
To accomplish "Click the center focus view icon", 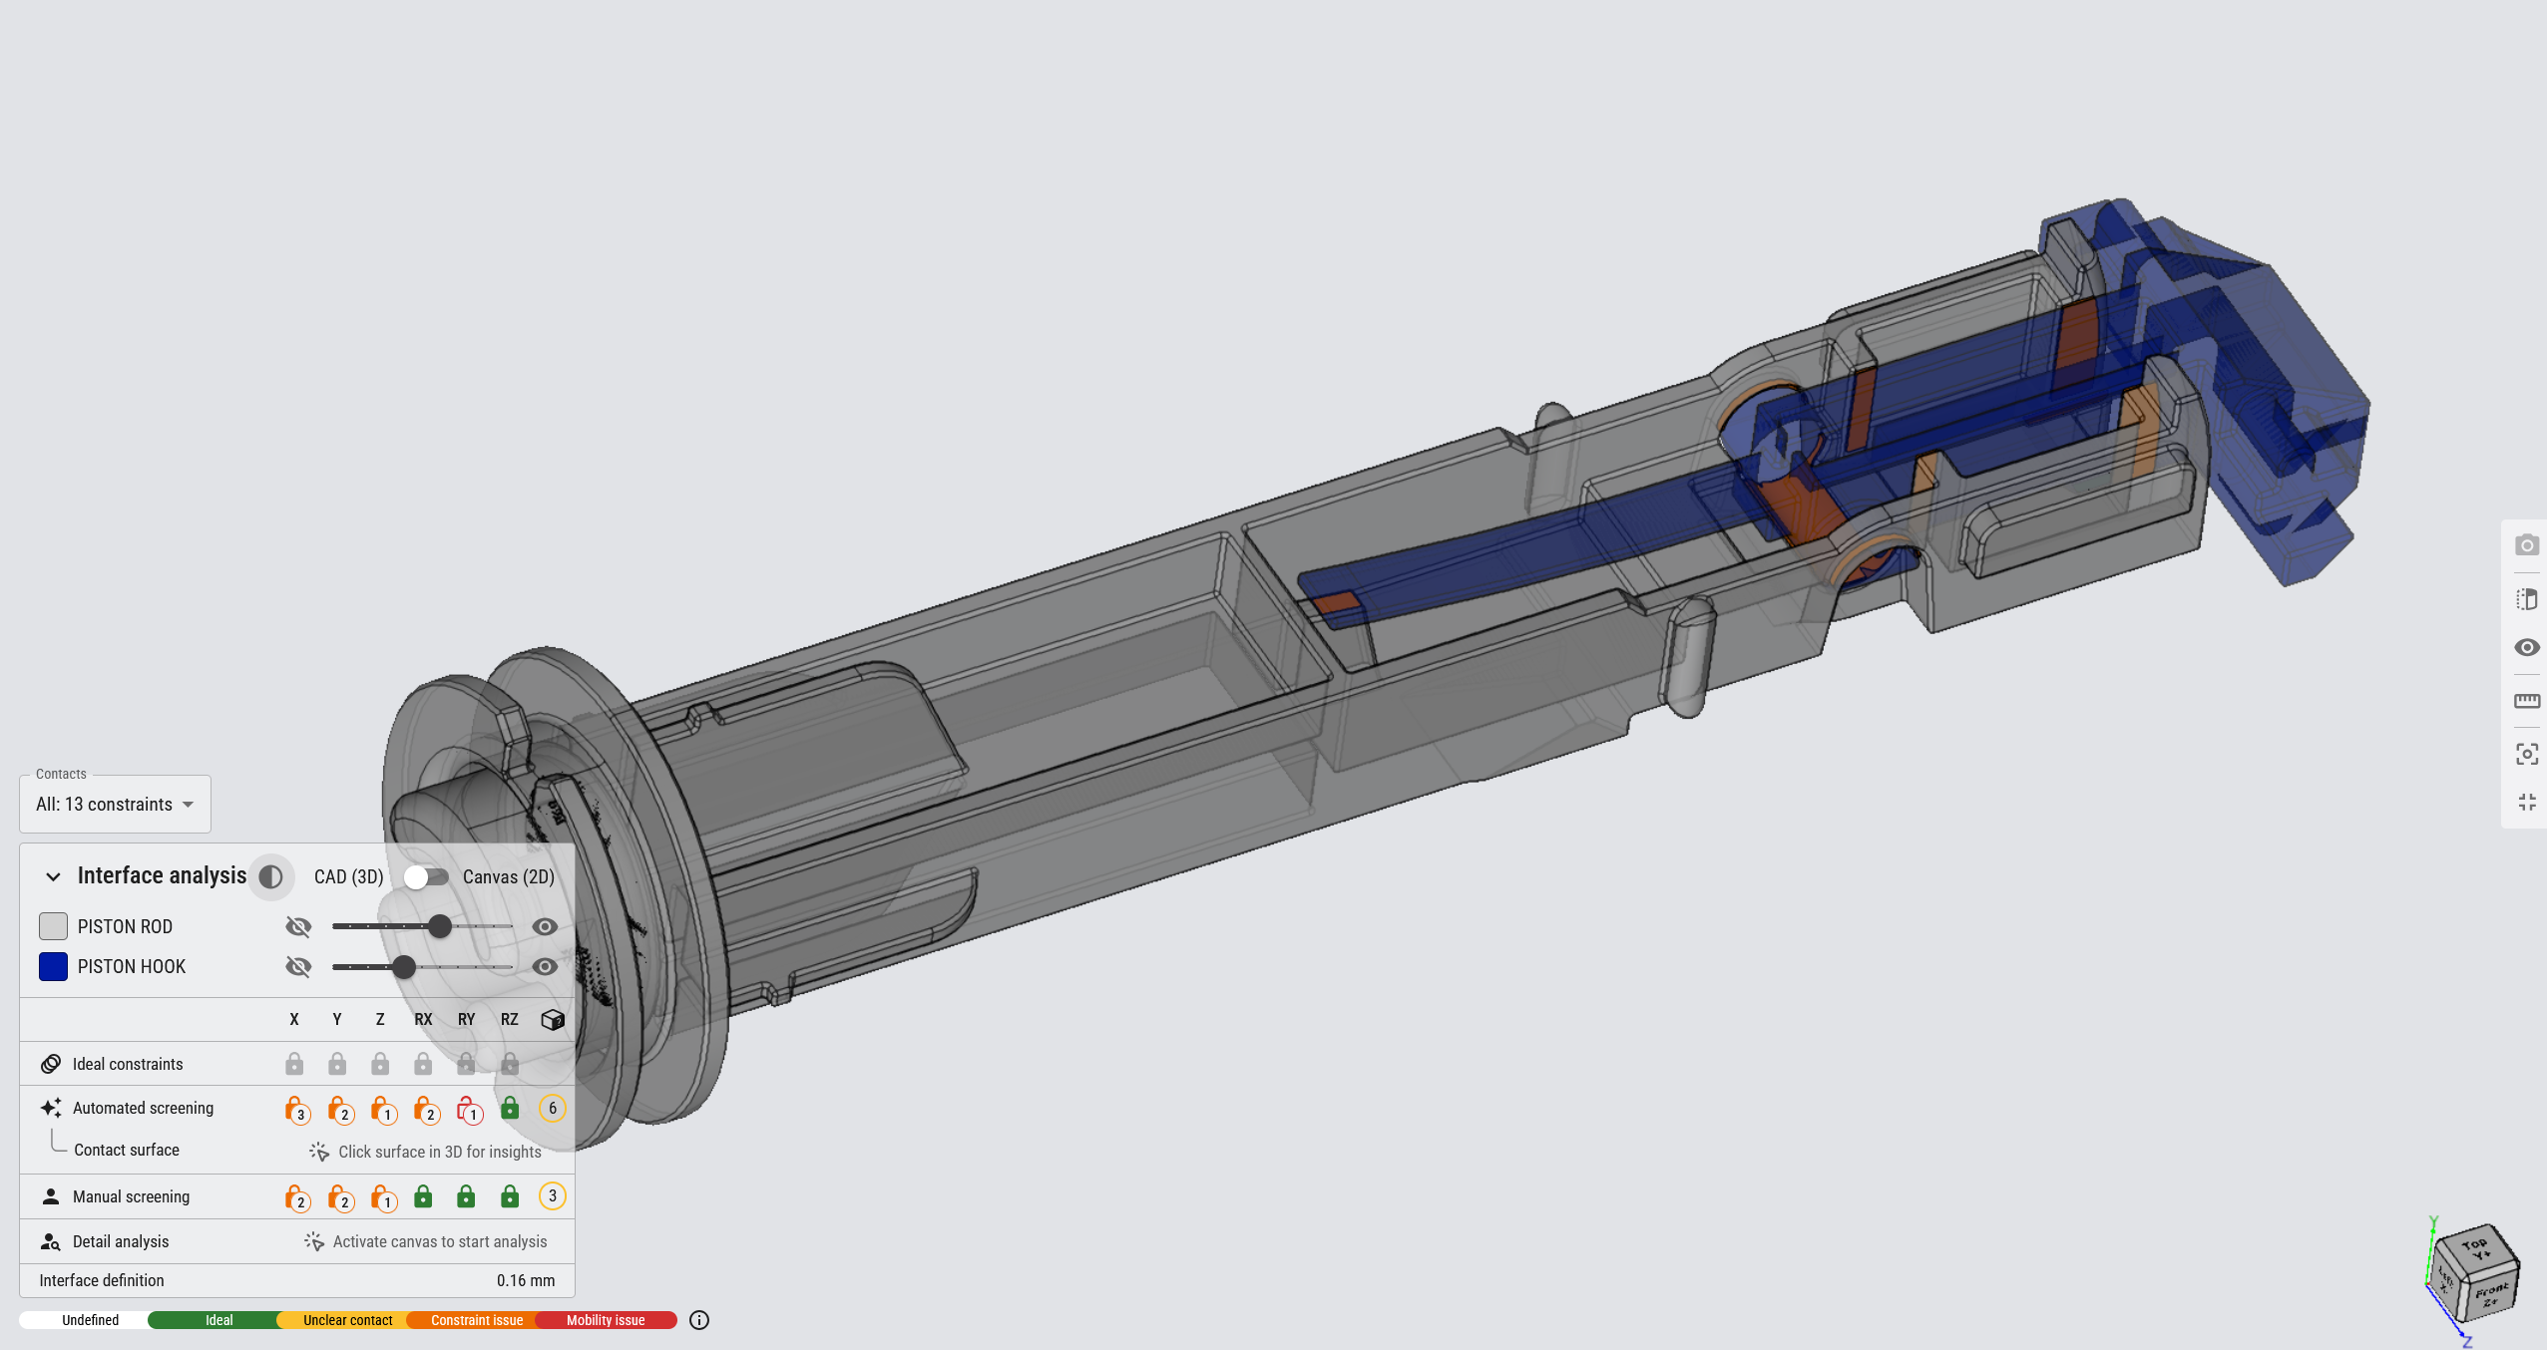I will point(2526,754).
